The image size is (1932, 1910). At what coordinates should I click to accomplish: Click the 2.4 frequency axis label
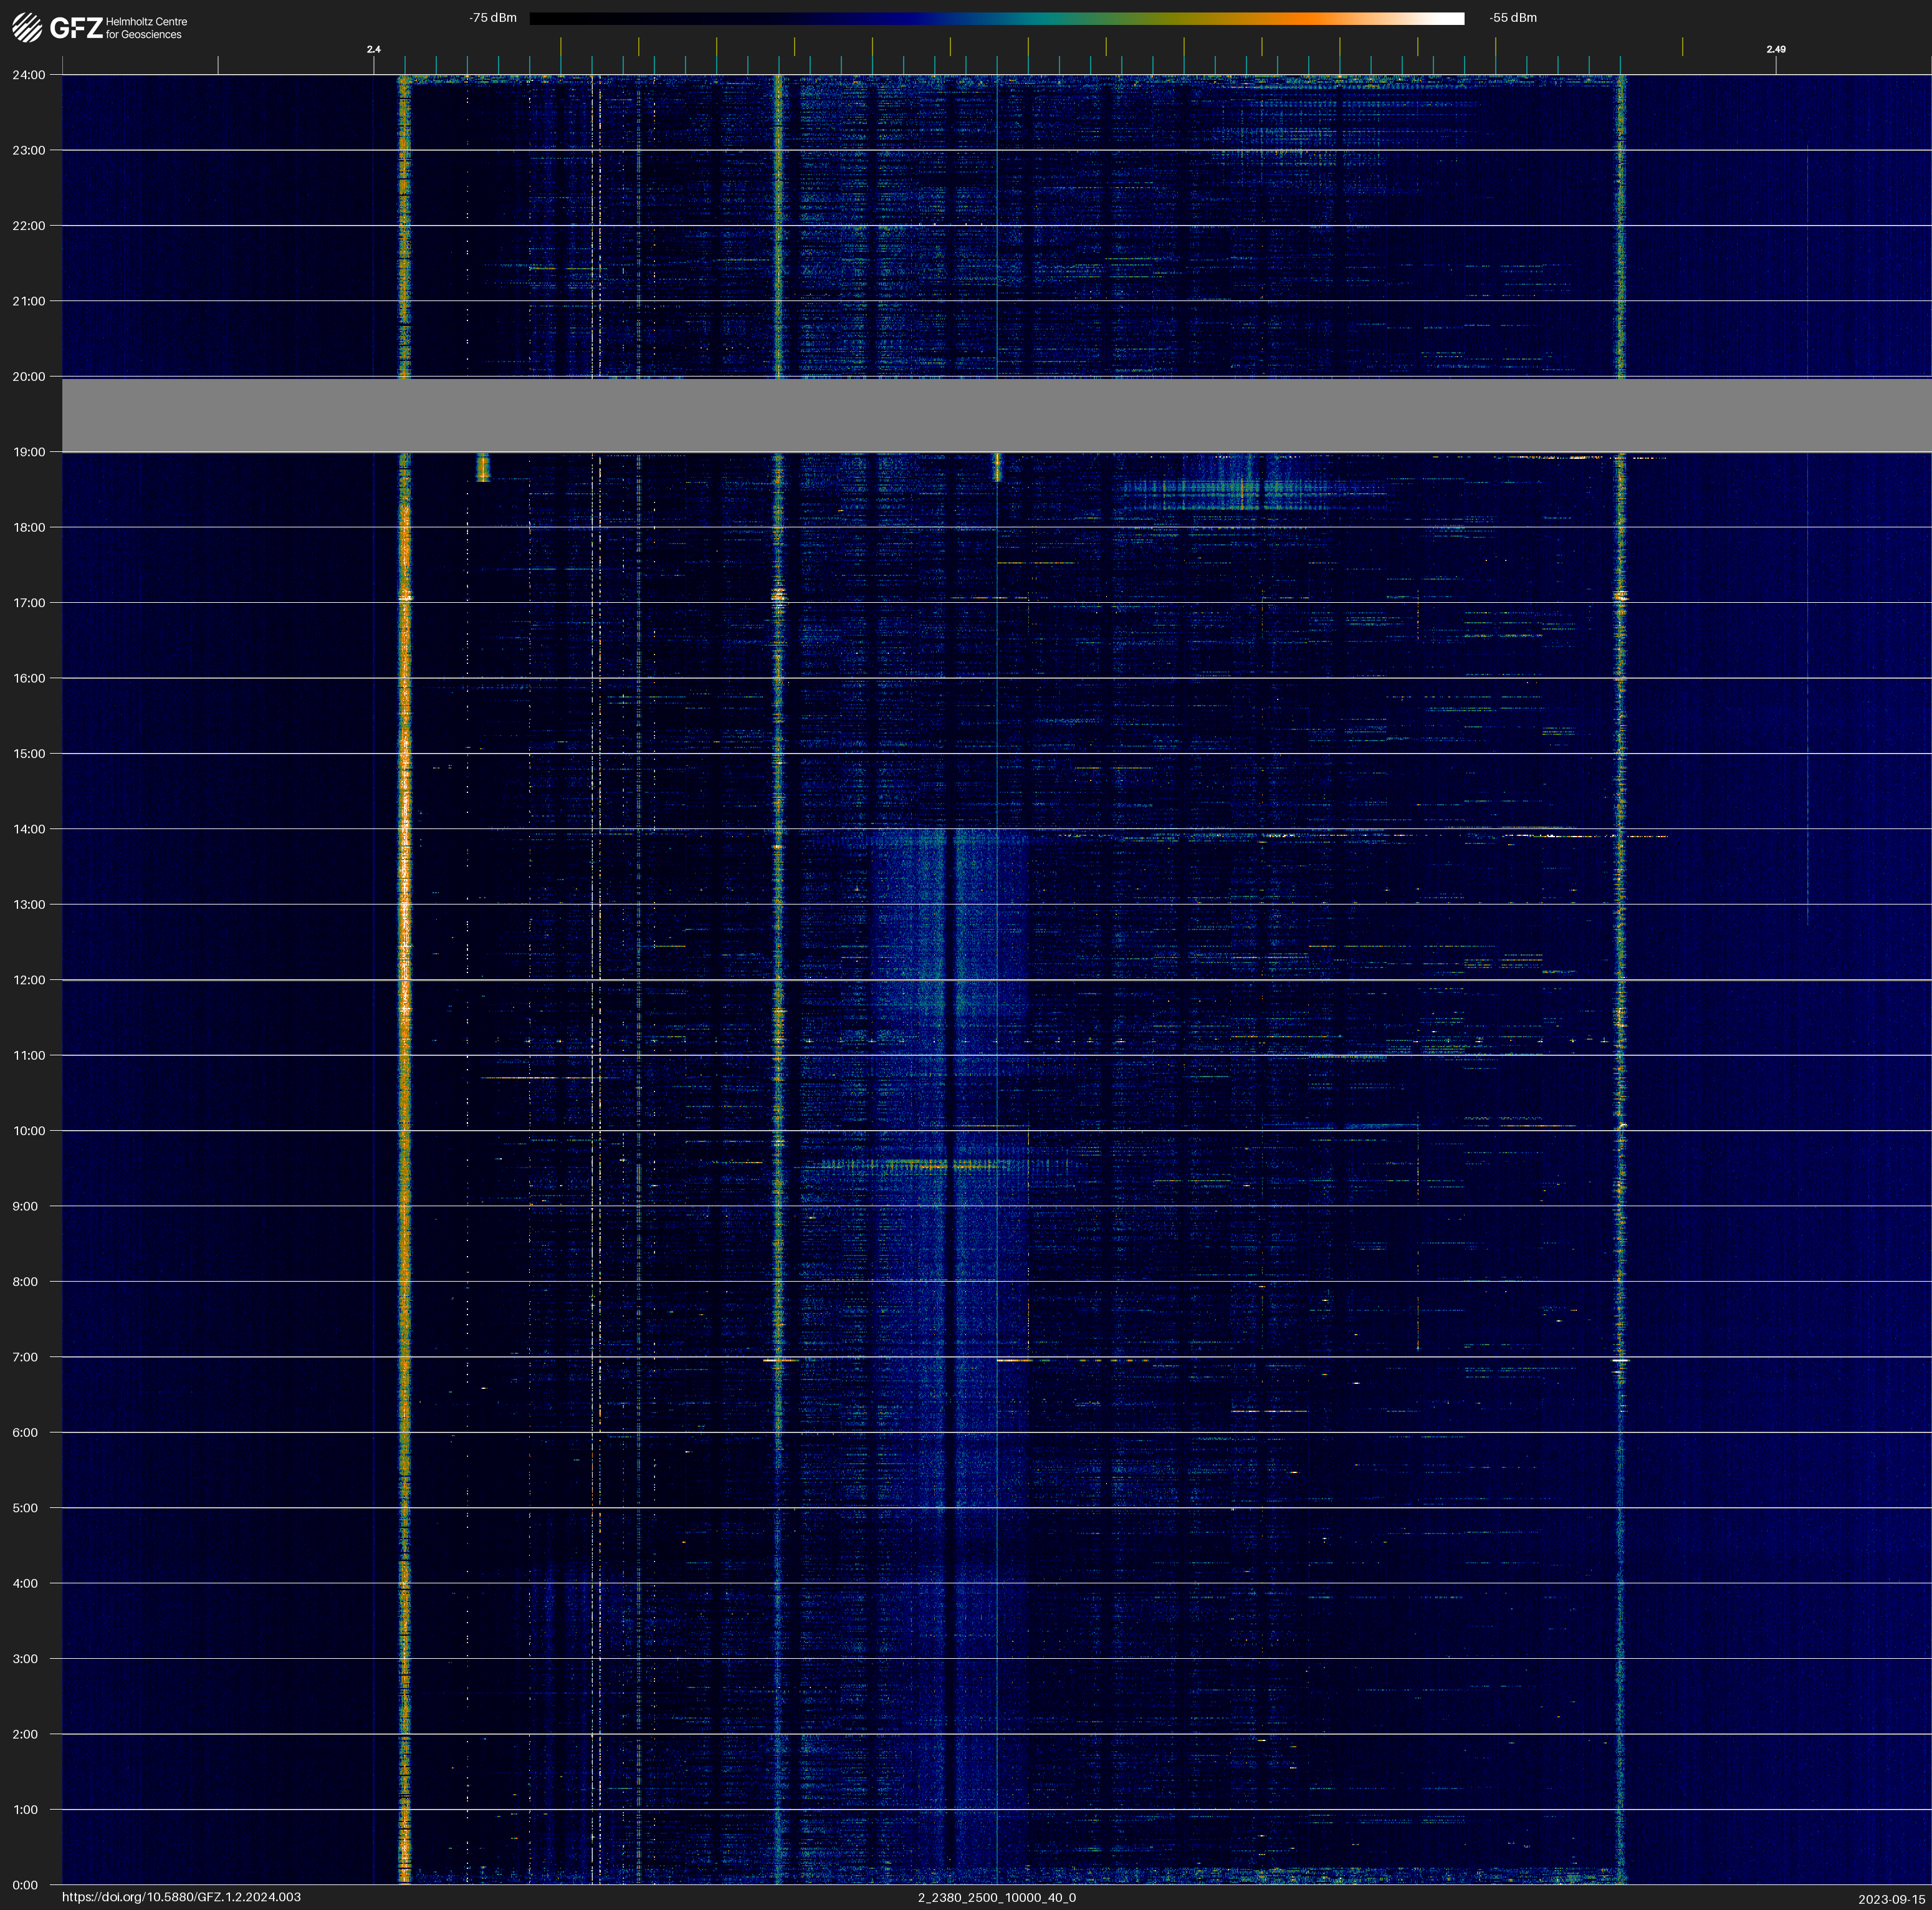(x=373, y=49)
